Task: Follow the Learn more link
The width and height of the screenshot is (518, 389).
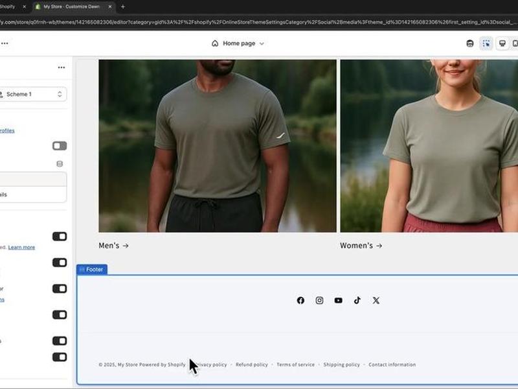Action: coord(21,247)
